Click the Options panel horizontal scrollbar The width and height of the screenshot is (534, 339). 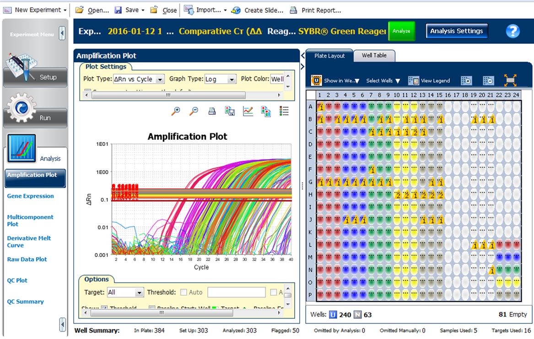162,313
